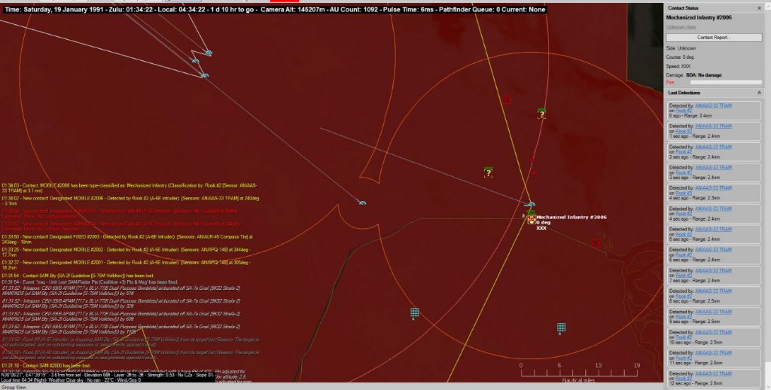Viewport: 771px width, 390px height.
Task: Select the upper small red marker below the unknown contact
Action: tap(532, 160)
